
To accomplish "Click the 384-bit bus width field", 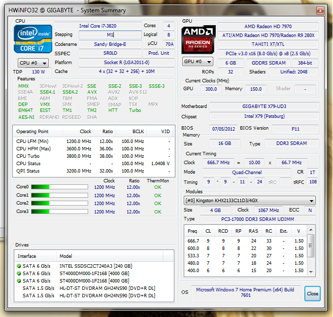I will click(x=305, y=63).
